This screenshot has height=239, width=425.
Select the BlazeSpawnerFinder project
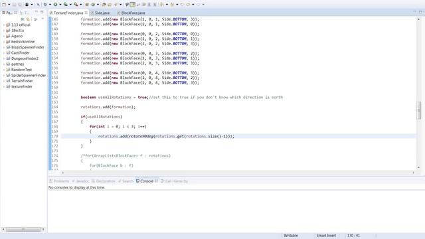pos(28,47)
